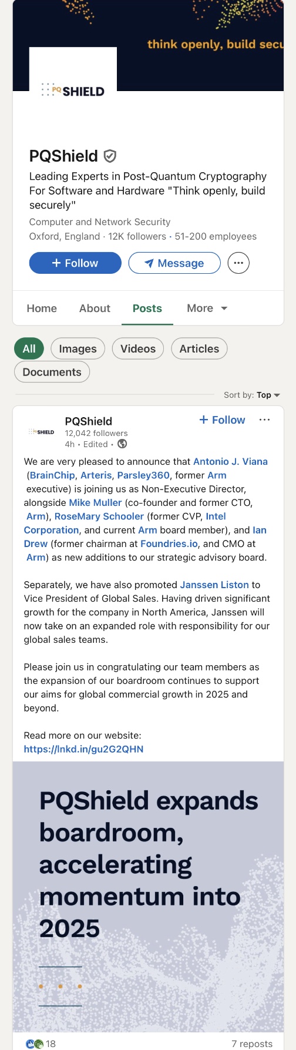Switch to the Home tab
Screen dimensions: 296x1050
point(42,308)
